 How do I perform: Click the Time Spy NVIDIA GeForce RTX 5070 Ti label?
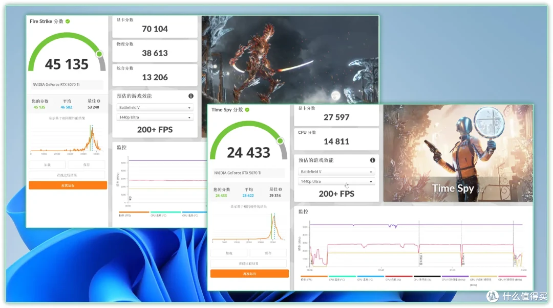pos(238,173)
